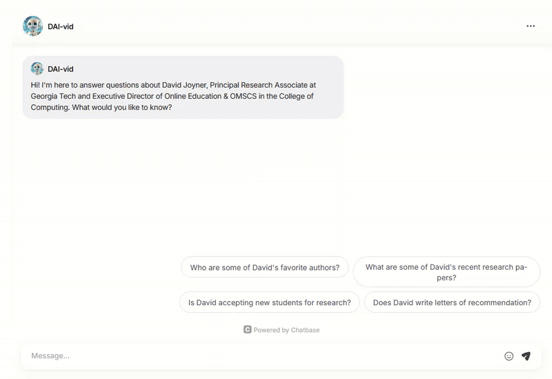Click the DAI-vid robot avatar in header
The image size is (552, 379).
32,26
